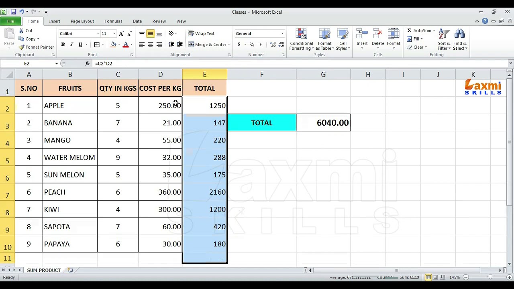
Task: Apply cell Borders icon
Action: [97, 45]
